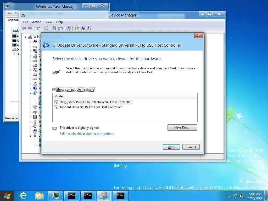Expand the Processors node triangle beside chip icon

point(30,117)
